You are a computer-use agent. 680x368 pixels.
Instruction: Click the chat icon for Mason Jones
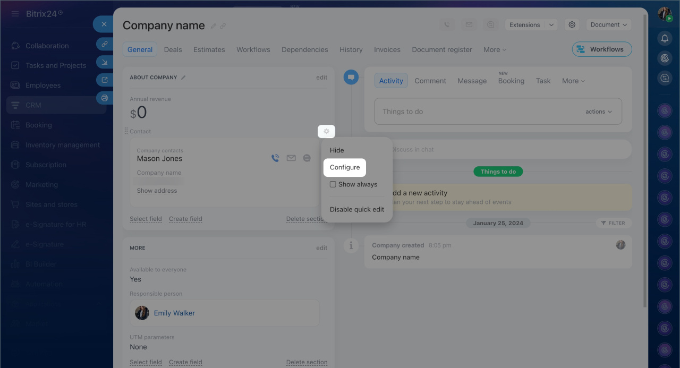(x=307, y=158)
